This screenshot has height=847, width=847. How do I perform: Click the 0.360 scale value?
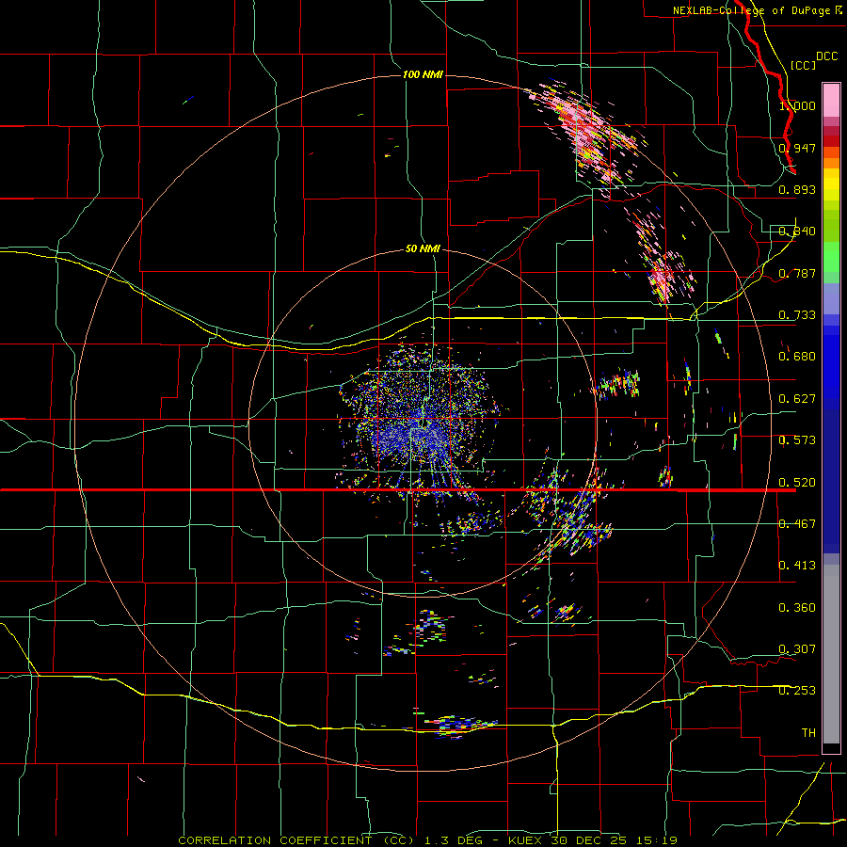click(x=797, y=608)
